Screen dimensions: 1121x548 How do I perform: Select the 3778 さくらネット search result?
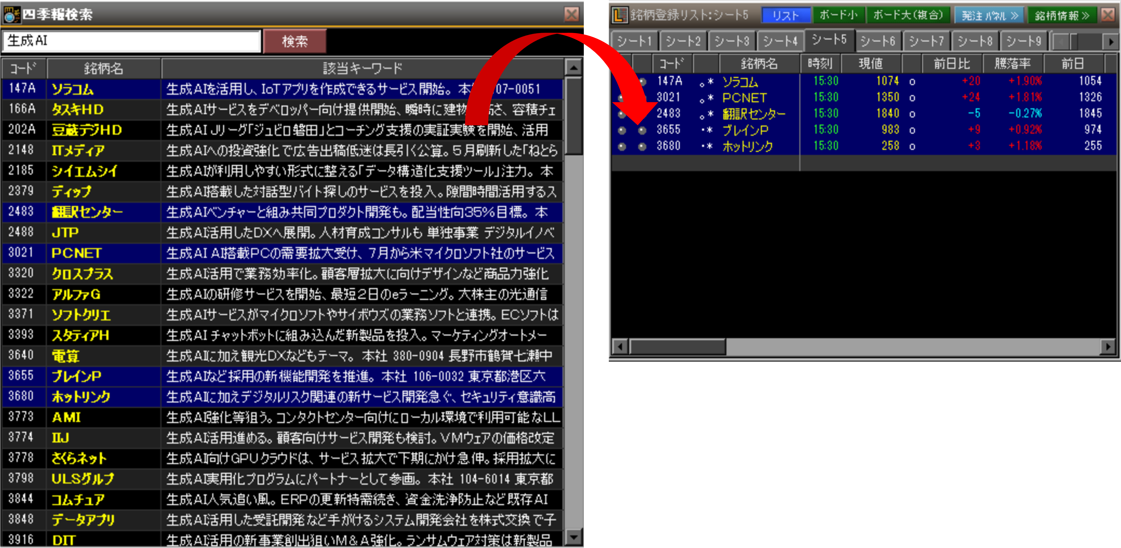pos(282,458)
